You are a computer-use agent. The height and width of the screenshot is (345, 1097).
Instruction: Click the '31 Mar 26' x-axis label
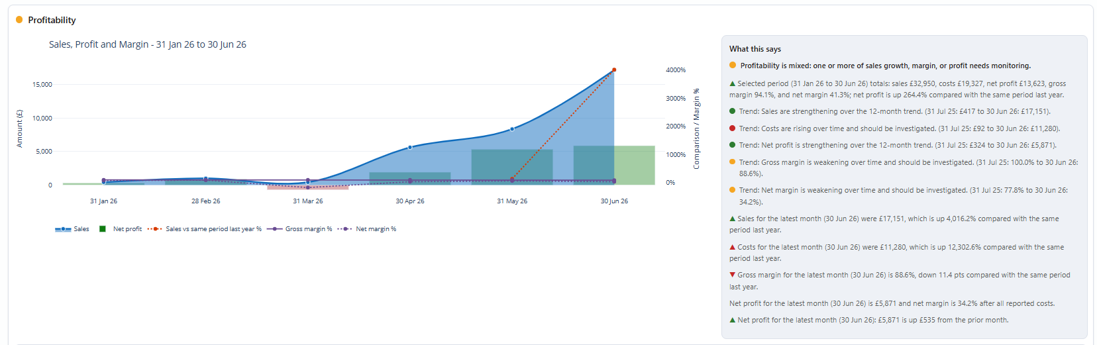(x=308, y=201)
